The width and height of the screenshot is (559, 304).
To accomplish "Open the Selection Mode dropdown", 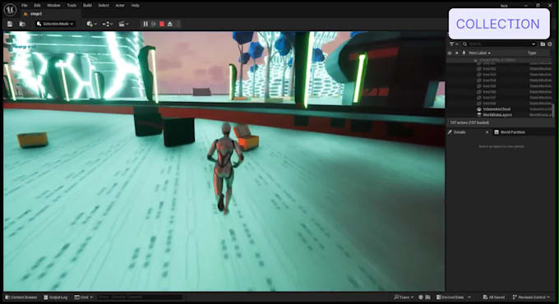I will pos(55,24).
